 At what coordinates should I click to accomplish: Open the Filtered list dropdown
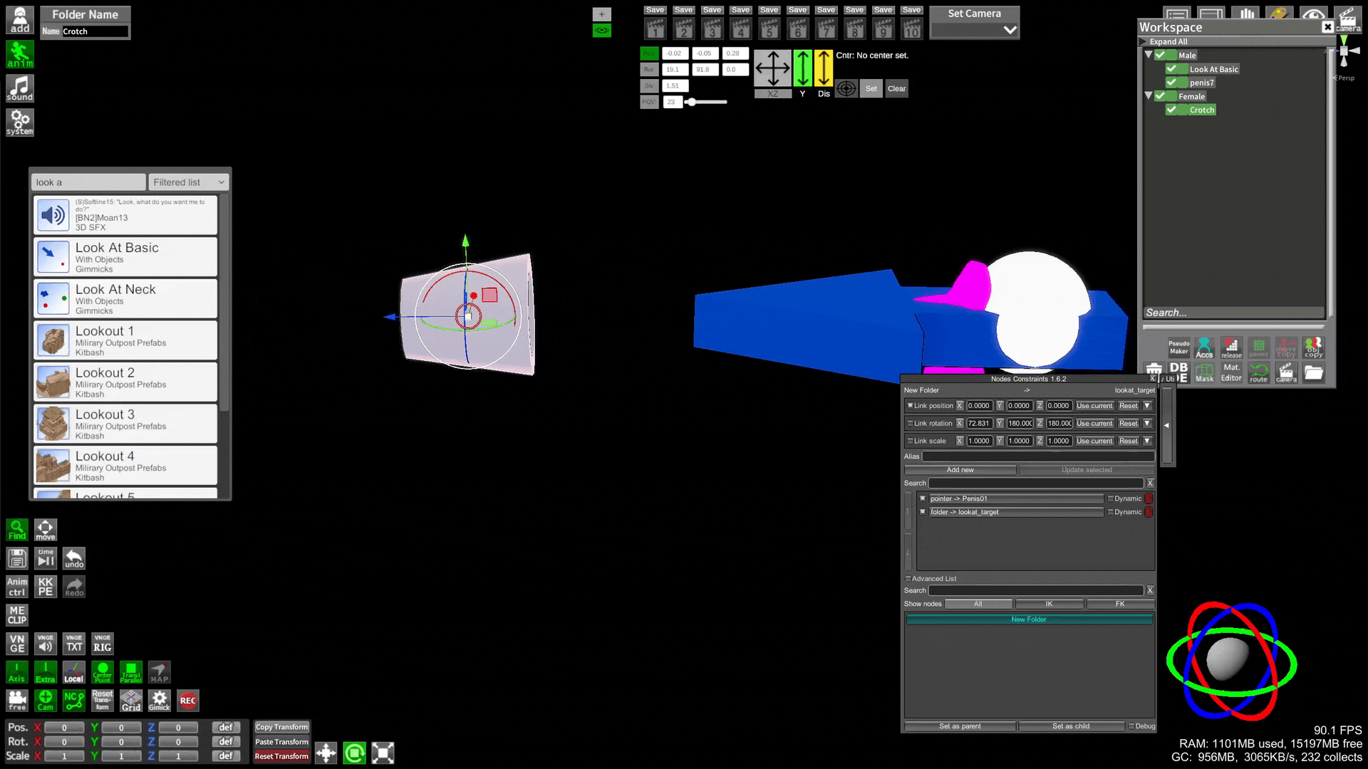(189, 182)
